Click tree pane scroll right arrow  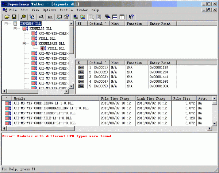(x=66, y=91)
